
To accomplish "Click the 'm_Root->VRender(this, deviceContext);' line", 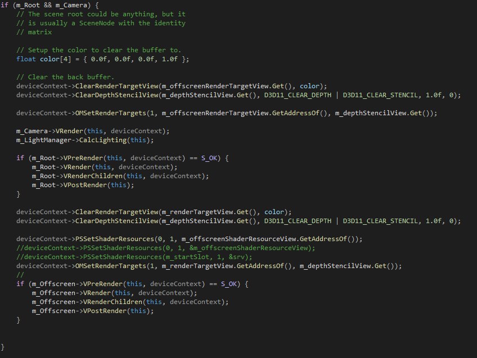I will point(105,167).
